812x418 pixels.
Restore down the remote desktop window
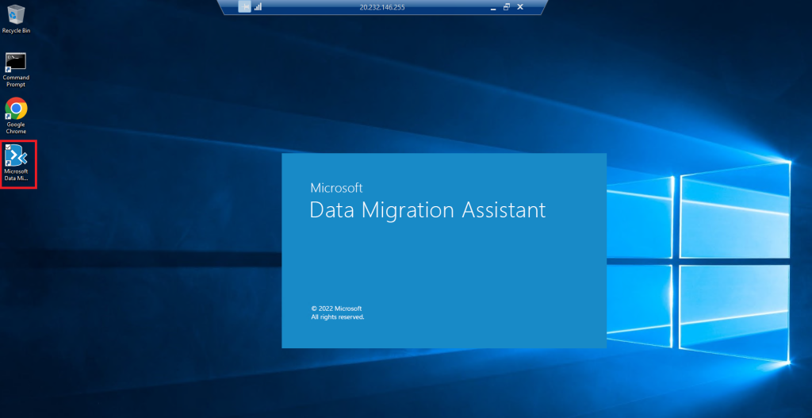pyautogui.click(x=507, y=6)
